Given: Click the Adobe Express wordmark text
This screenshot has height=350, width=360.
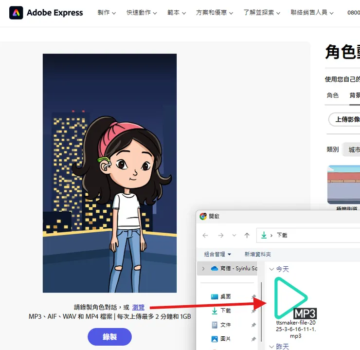Looking at the screenshot, I should (55, 13).
